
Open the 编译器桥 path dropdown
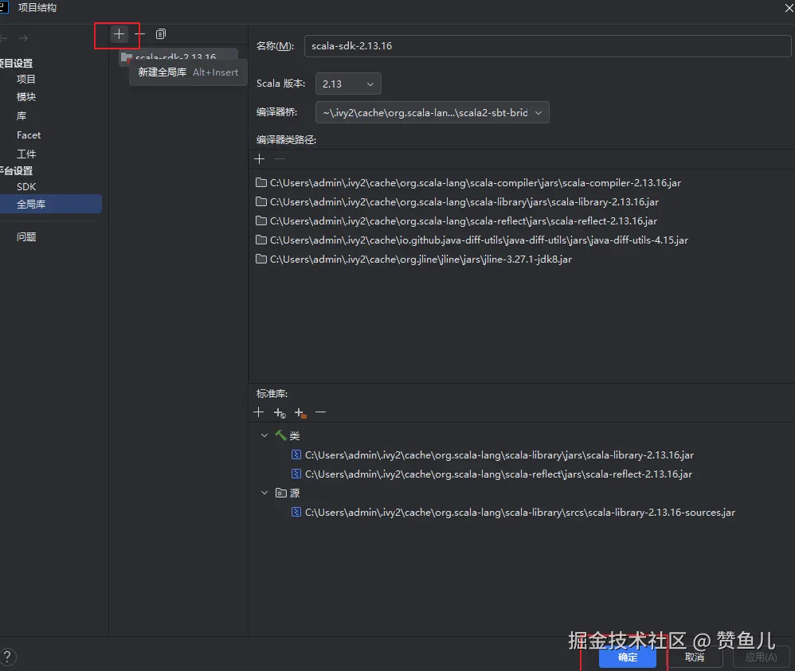(x=538, y=112)
